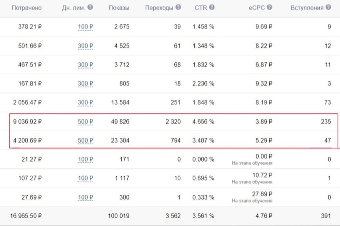Sort by Потрачено column header
Viewport: 340px width, 226px height.
27,8
